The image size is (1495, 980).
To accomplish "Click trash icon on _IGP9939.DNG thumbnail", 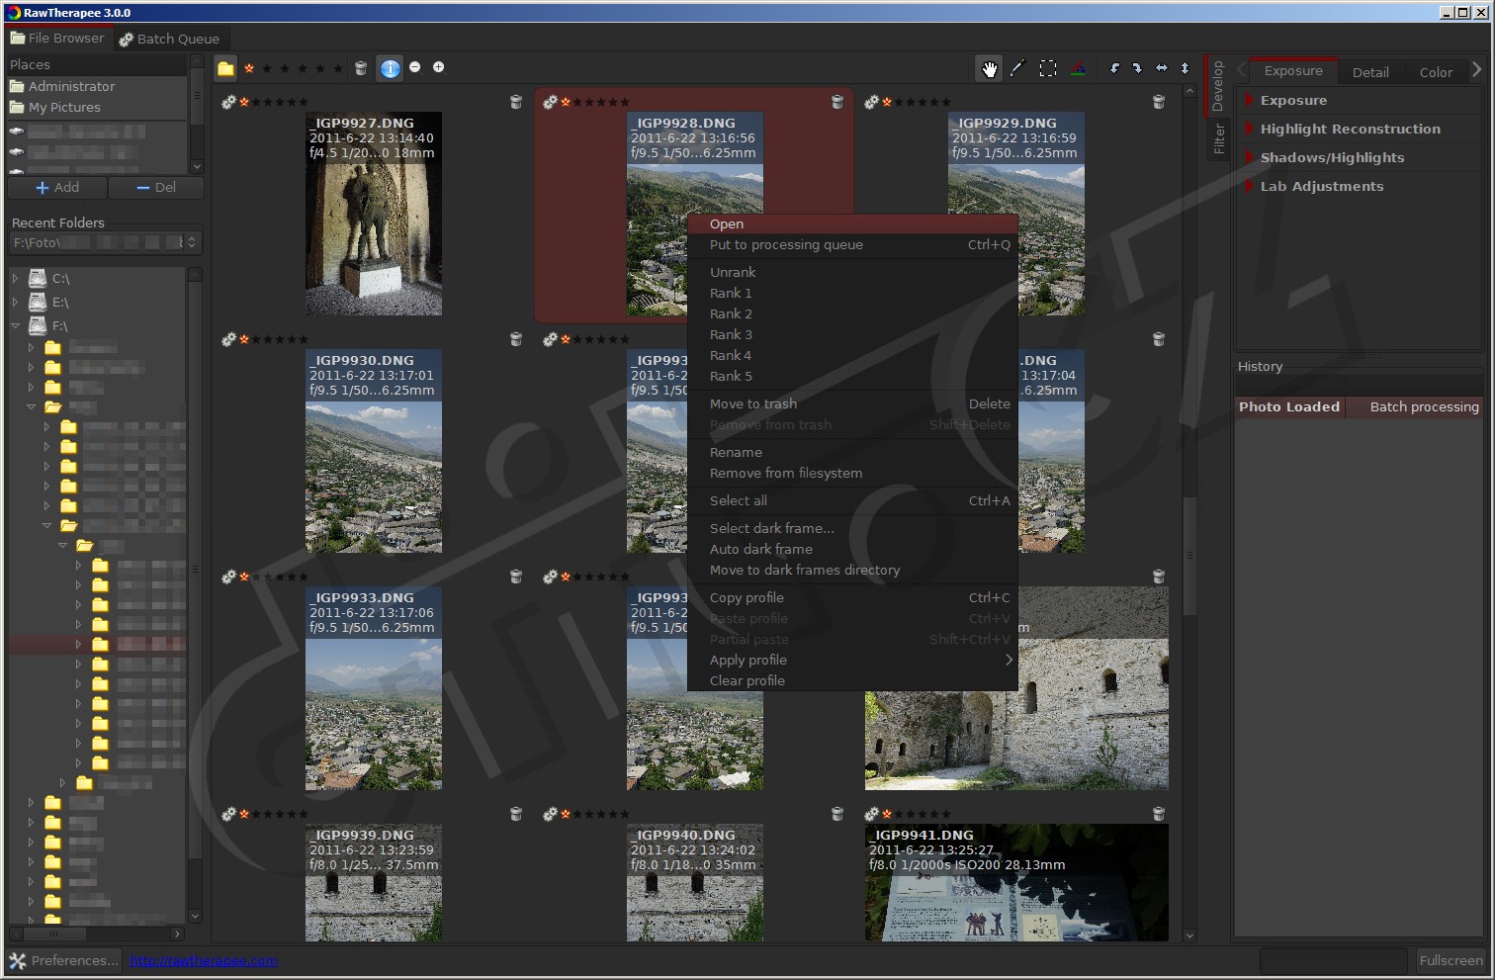I will click(515, 814).
